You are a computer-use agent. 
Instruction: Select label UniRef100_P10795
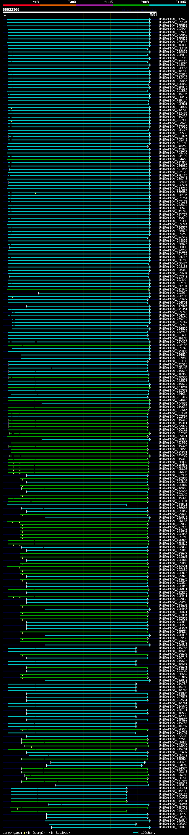tap(173, 94)
